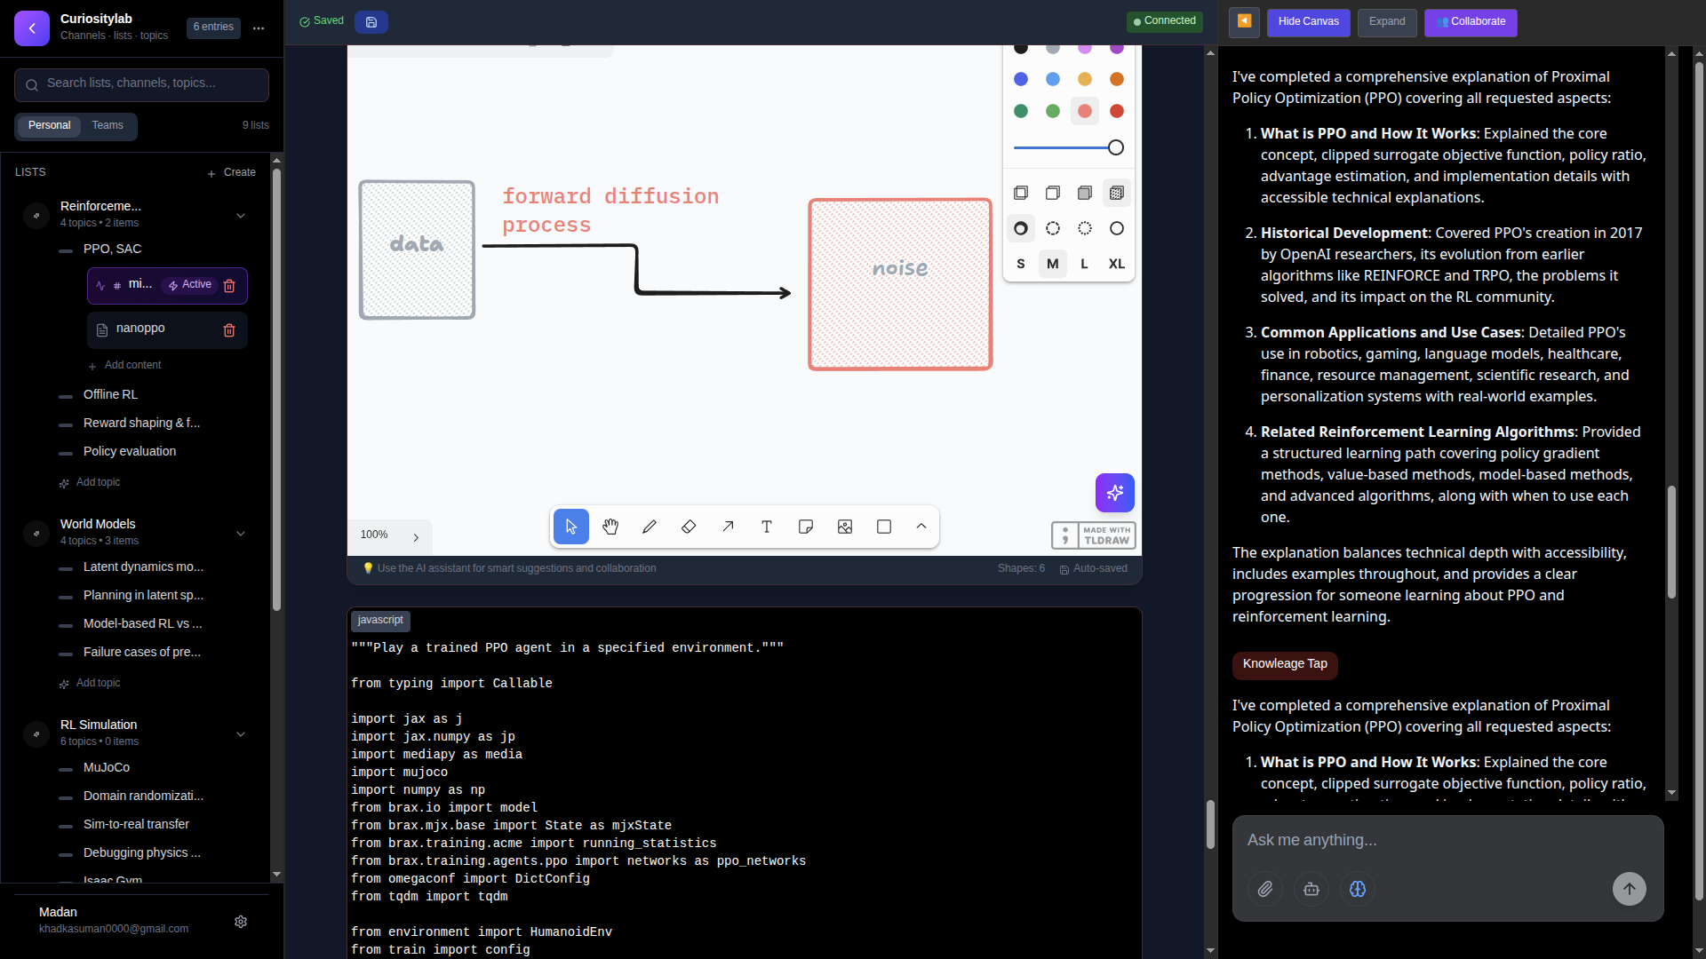Toggle the brain mode in the chat input
The height and width of the screenshot is (959, 1706).
point(1357,889)
